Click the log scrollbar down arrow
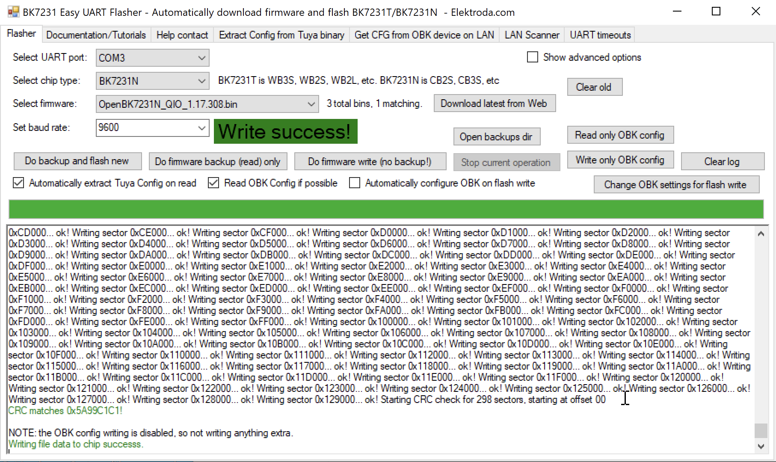 pos(761,446)
